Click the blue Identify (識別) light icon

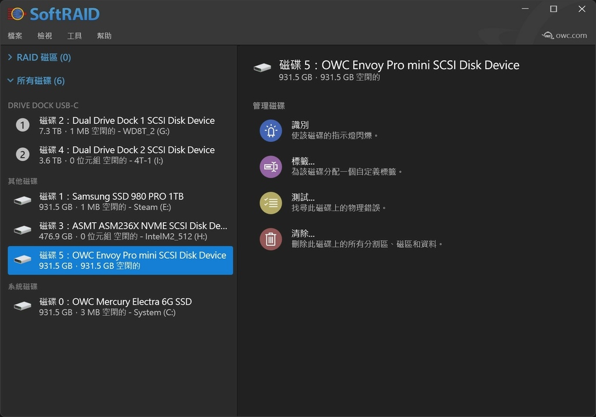pyautogui.click(x=271, y=131)
